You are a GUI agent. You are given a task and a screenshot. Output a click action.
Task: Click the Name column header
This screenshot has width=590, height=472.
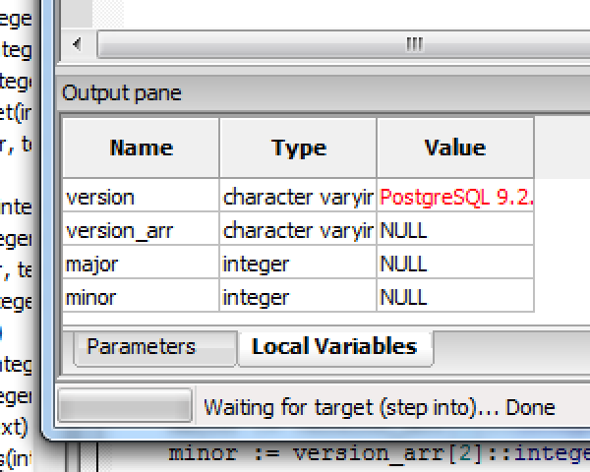(141, 148)
